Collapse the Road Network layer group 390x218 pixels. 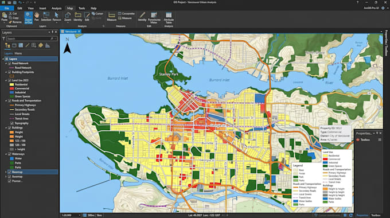tap(6, 64)
